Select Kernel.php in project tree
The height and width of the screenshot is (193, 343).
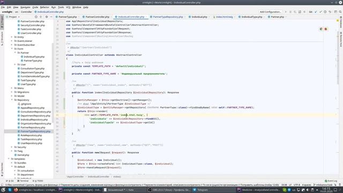pos(23,155)
